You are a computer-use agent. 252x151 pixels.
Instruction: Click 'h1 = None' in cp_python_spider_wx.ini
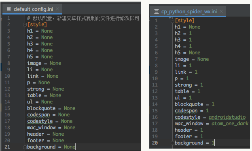tap(188, 27)
